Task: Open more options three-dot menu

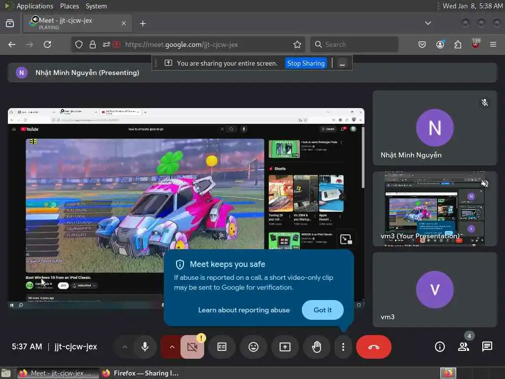Action: tap(343, 347)
